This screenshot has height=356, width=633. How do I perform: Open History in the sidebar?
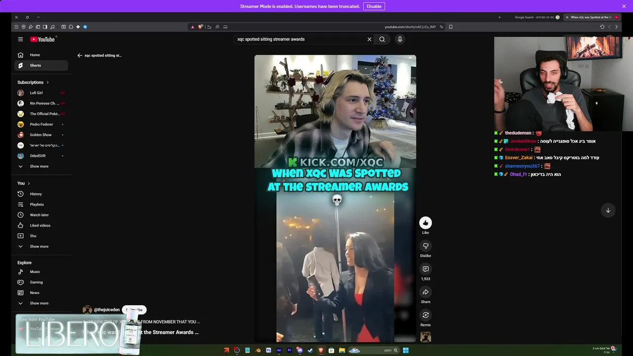(x=40, y=194)
